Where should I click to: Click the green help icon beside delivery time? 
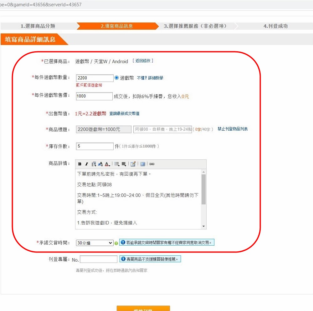pos(116,243)
